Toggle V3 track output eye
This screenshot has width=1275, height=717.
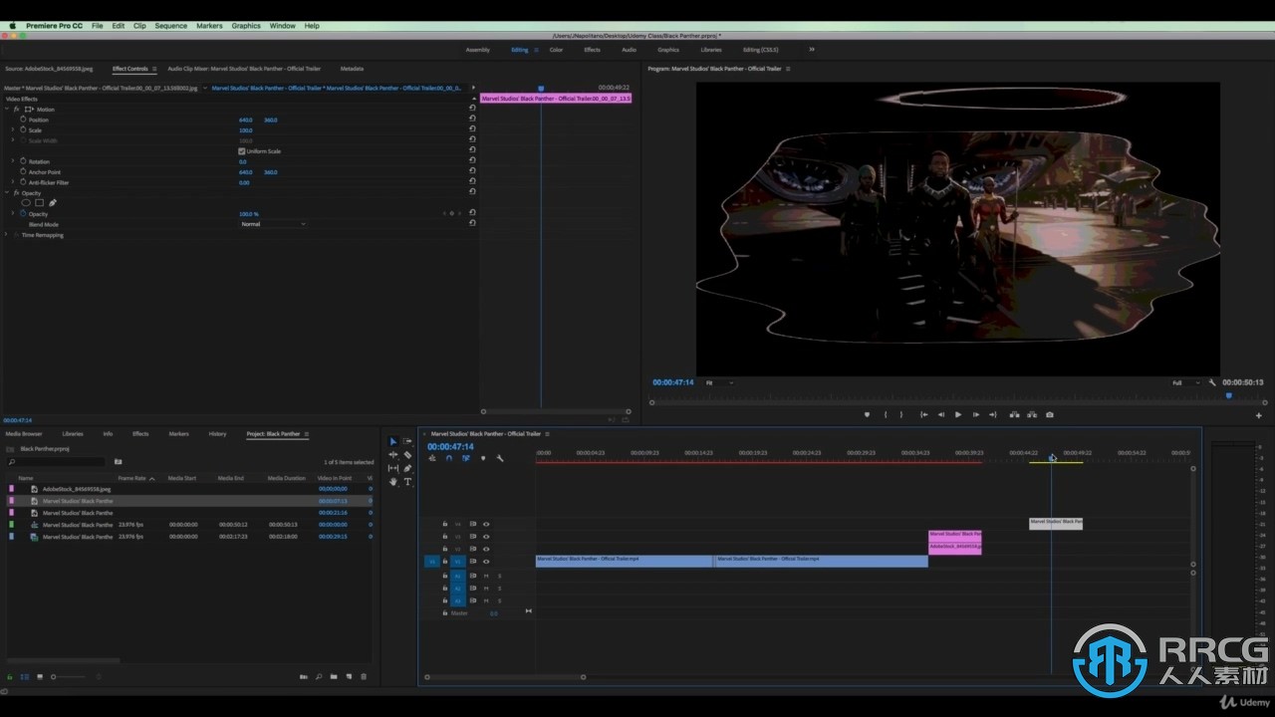coord(486,536)
